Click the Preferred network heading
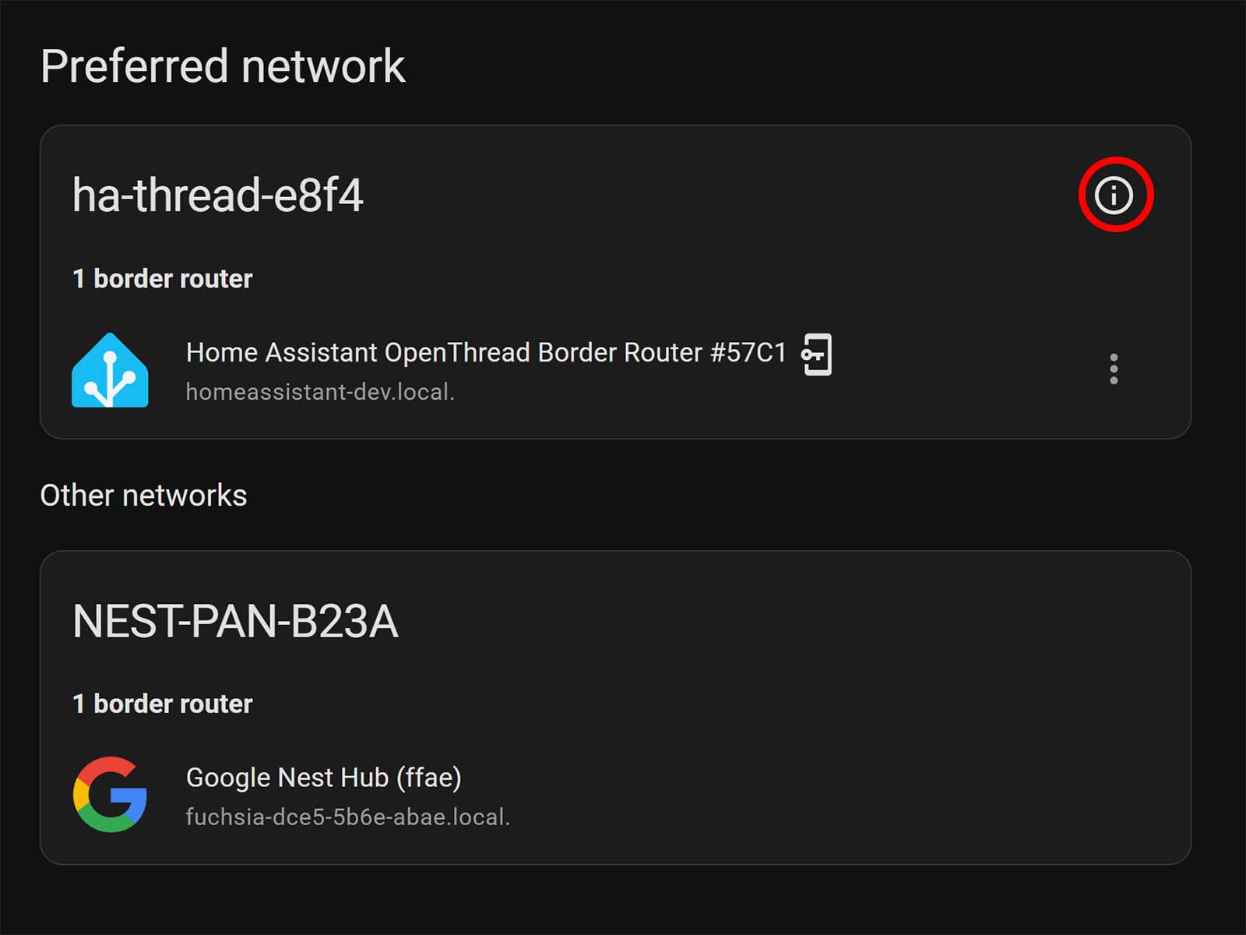1246x935 pixels. pos(223,66)
